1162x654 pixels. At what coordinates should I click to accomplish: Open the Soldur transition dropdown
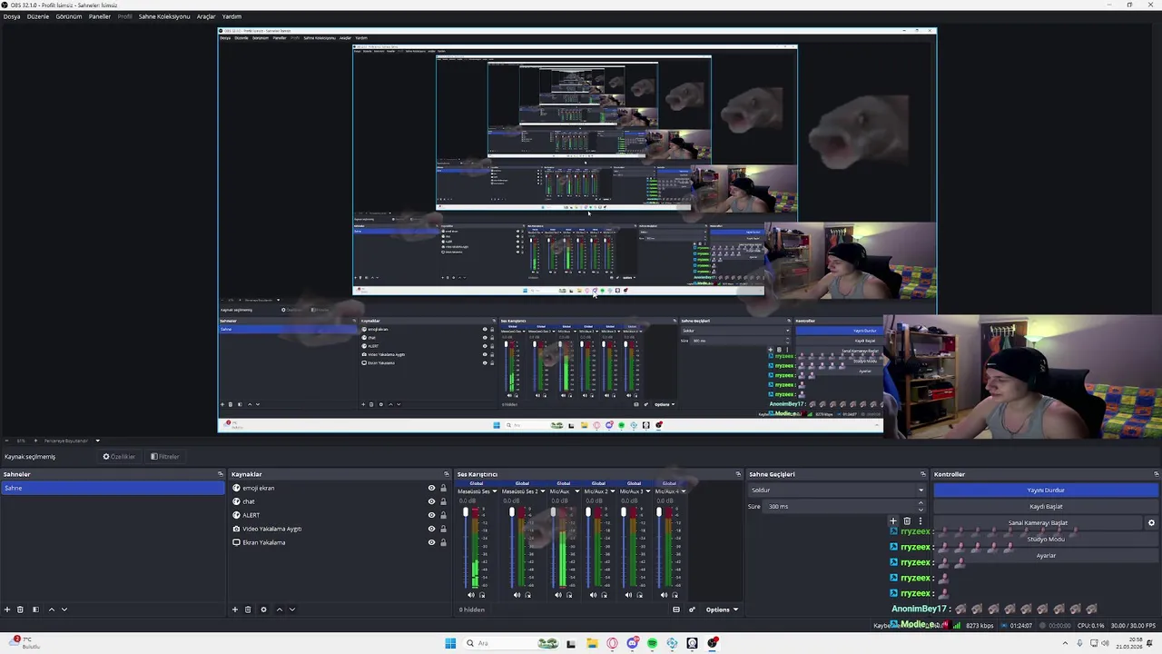(x=837, y=490)
